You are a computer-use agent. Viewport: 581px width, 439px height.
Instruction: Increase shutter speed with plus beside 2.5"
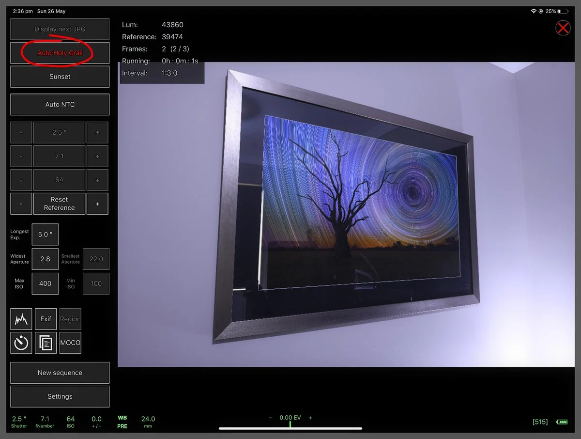pos(97,132)
